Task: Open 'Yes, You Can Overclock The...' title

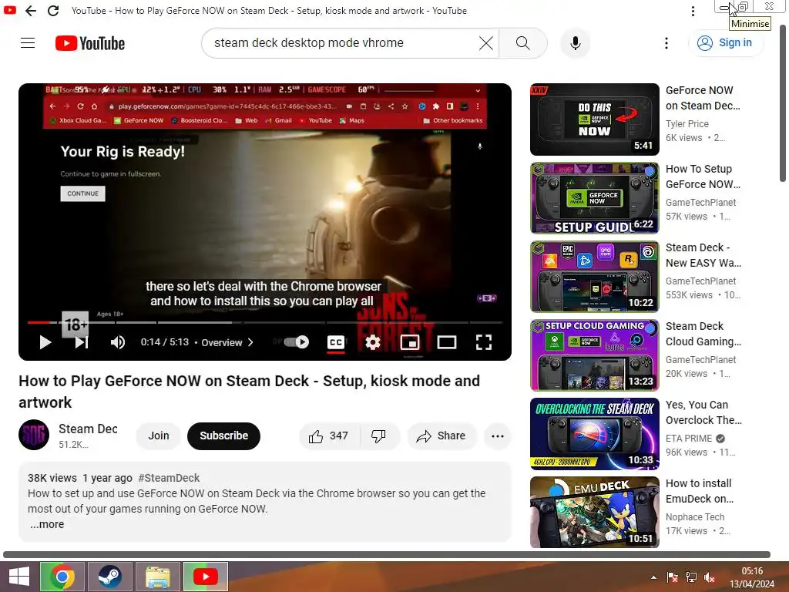Action: 703,412
